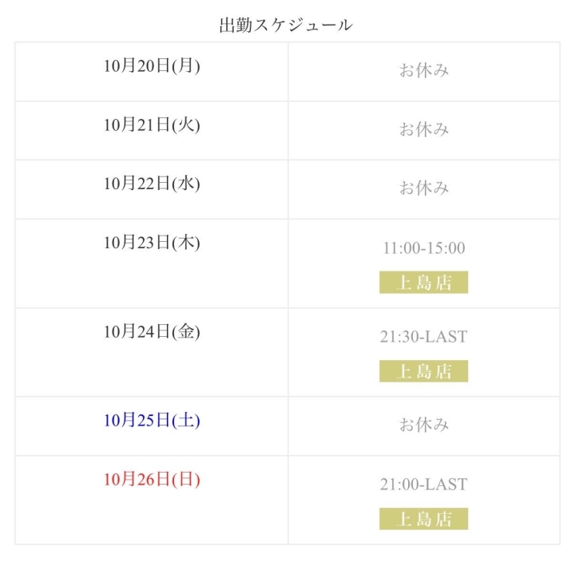This screenshot has height=566, width=575.
Task: Select the 10月23日(木) date cell
Action: click(x=152, y=243)
